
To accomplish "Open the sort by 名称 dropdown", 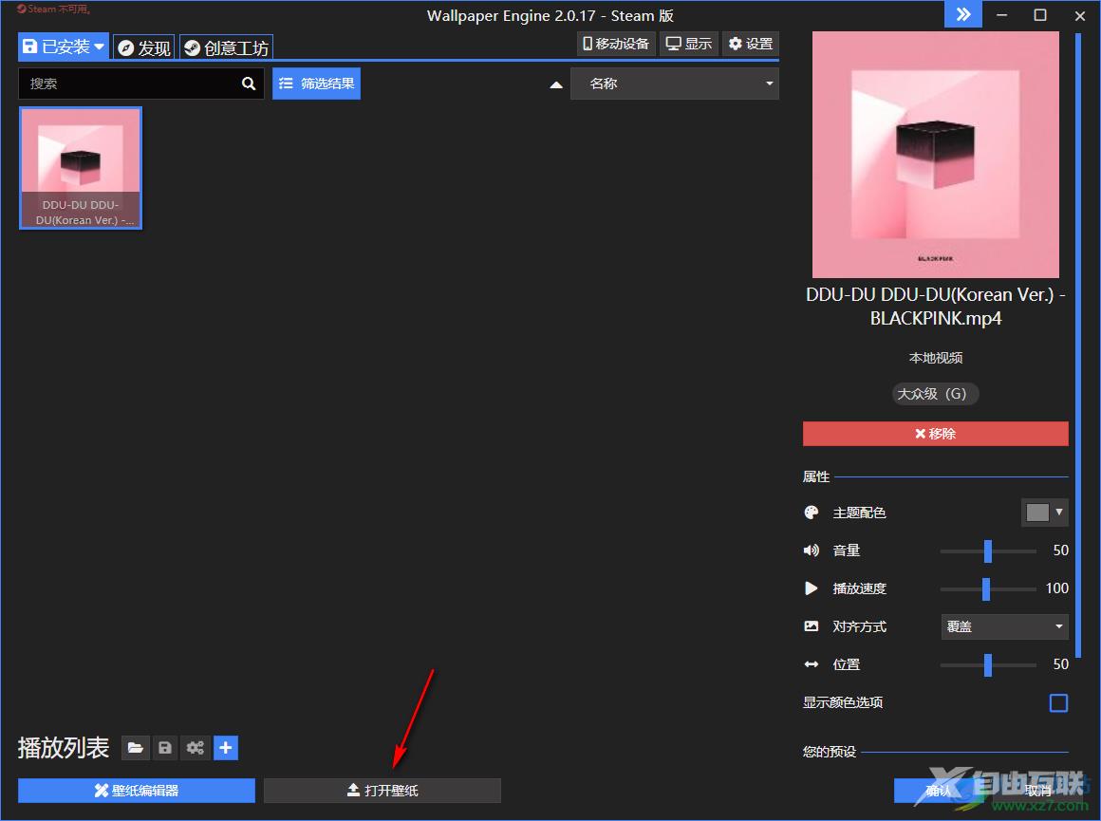I will (x=675, y=84).
